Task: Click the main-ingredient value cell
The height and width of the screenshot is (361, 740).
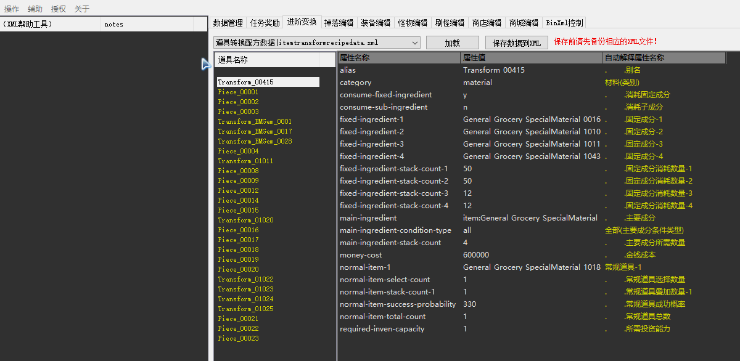Action: point(532,218)
